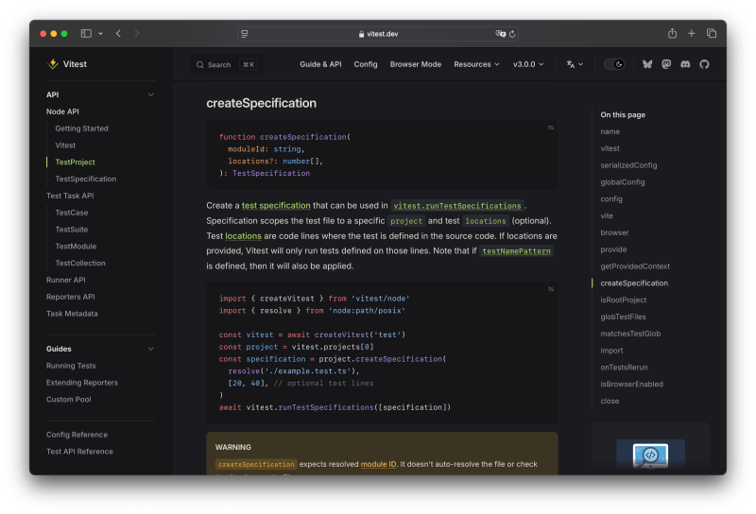756x514 pixels.
Task: Follow the 'test specification' link
Action: click(x=276, y=205)
